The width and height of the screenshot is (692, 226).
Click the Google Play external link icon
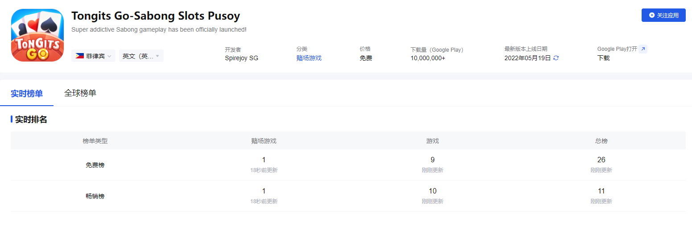click(x=643, y=49)
